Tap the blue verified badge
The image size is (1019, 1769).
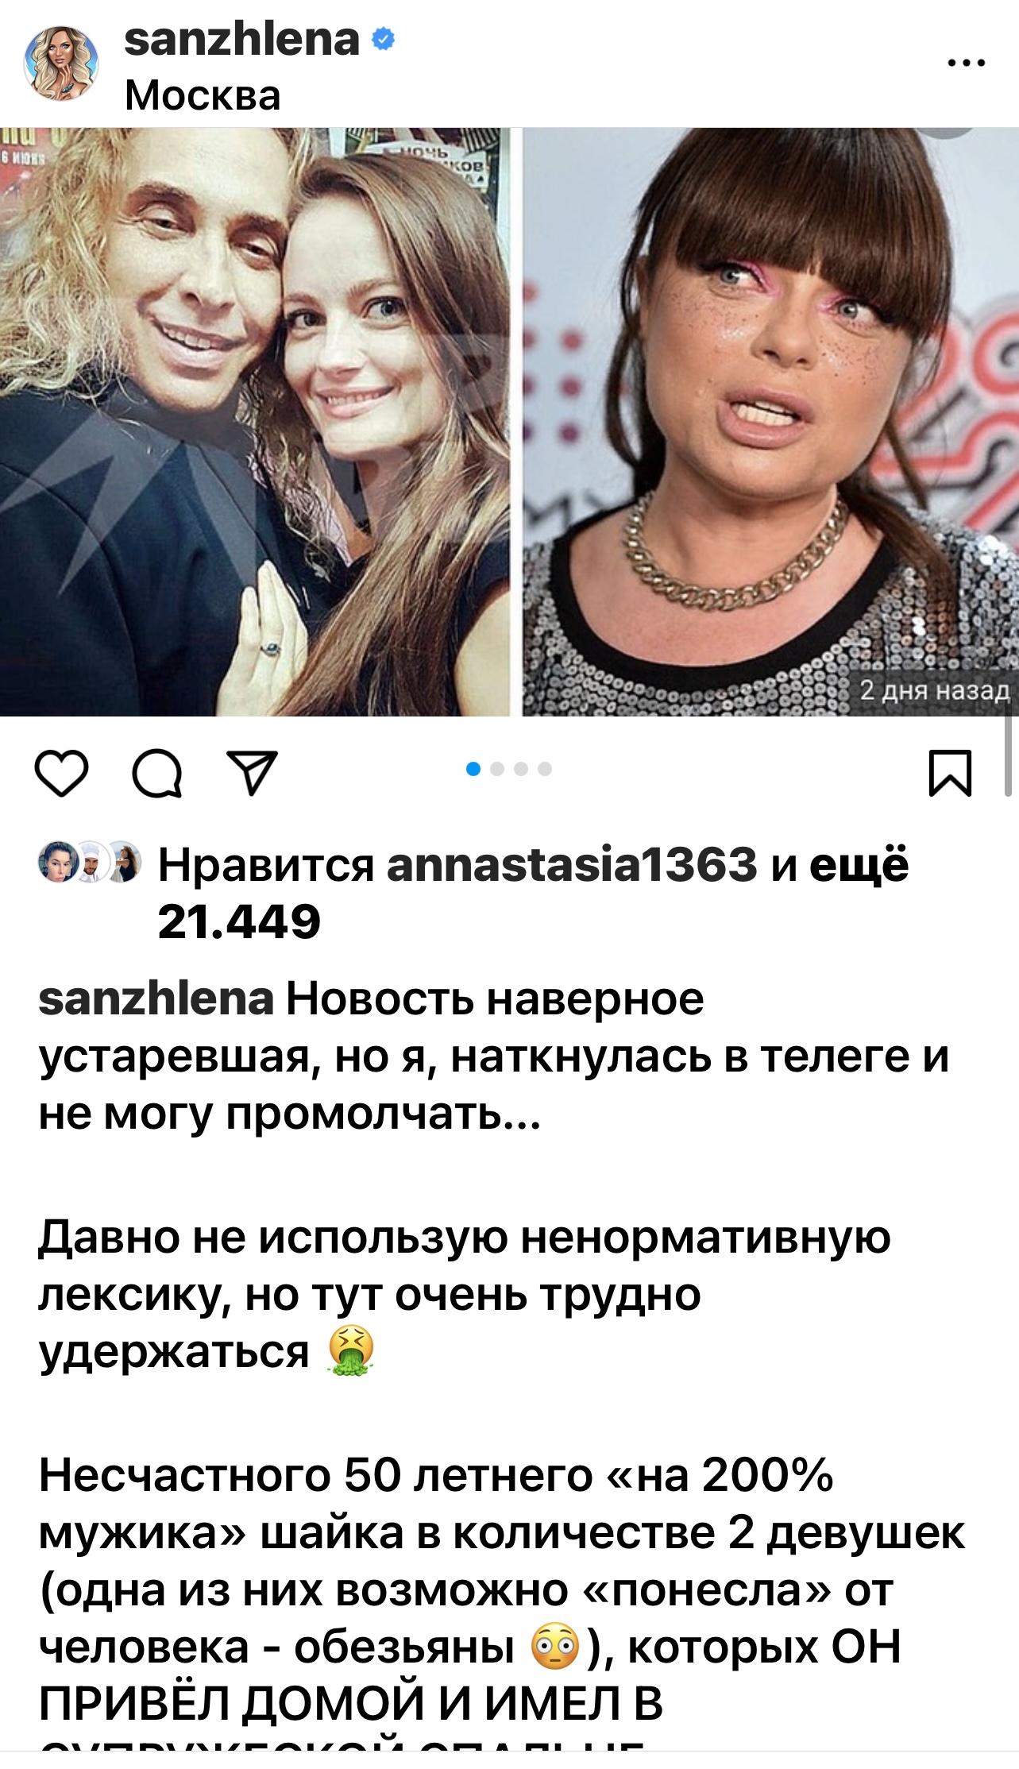(x=383, y=38)
